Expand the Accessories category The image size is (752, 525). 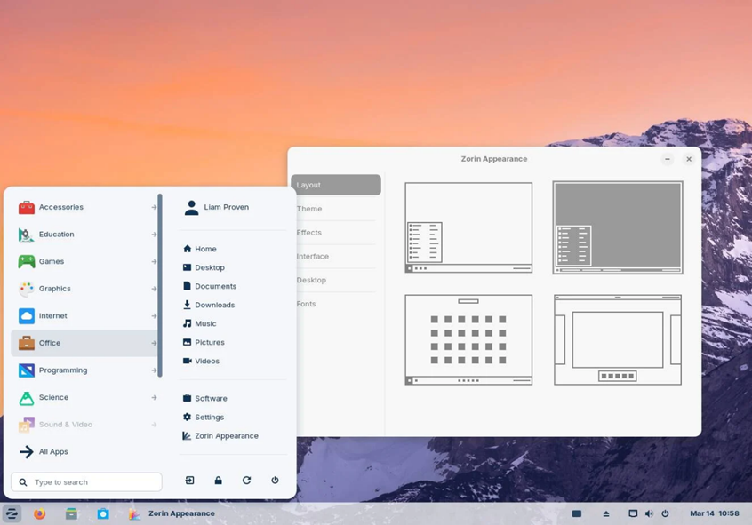click(x=86, y=207)
